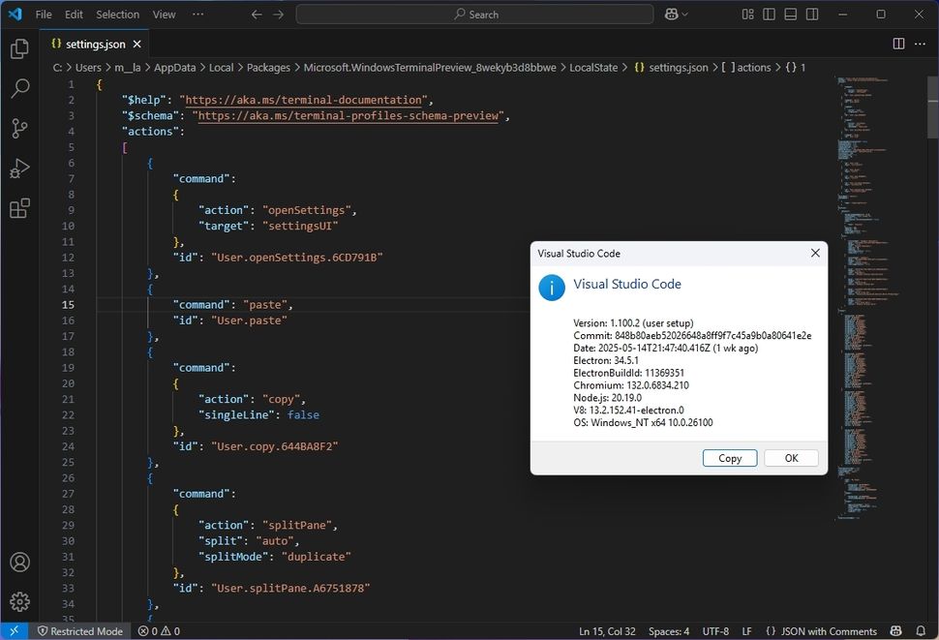Click Copy in the Visual Studio Code dialog
939x640 pixels.
(x=729, y=457)
